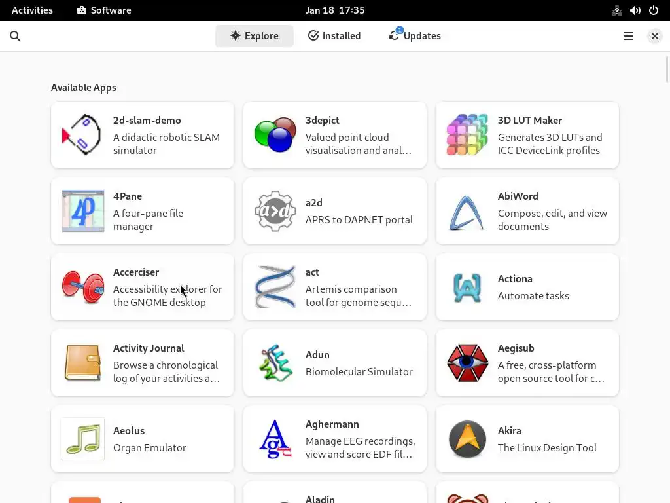Click the Akira orange arrow icon
This screenshot has height=503, width=670.
(x=467, y=439)
